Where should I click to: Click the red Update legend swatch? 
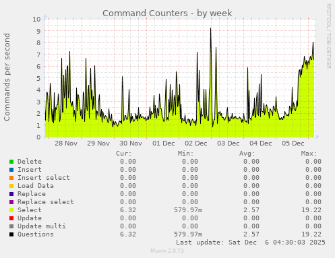point(11,218)
